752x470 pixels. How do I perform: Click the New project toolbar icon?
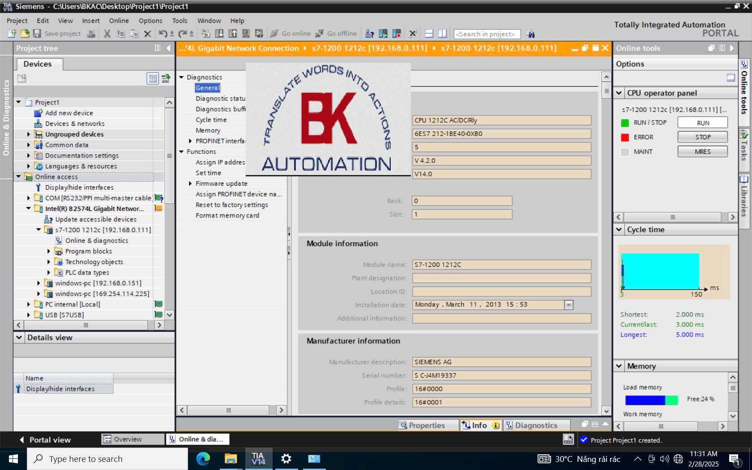(12, 34)
